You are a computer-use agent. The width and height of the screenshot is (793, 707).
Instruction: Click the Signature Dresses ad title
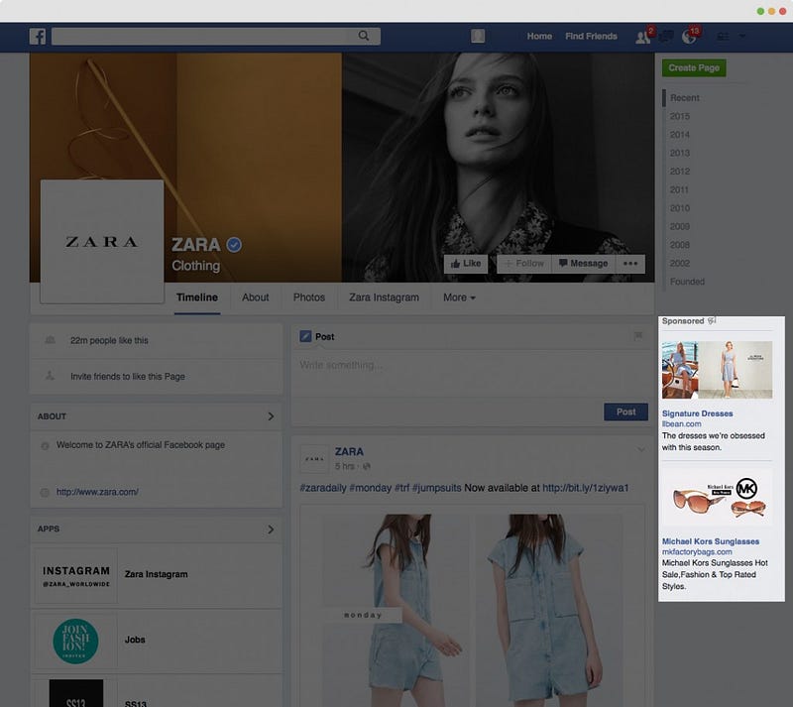click(698, 413)
